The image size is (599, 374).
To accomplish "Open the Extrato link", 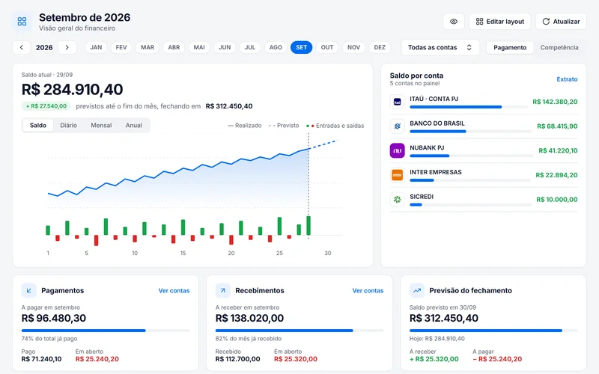I will coord(567,79).
